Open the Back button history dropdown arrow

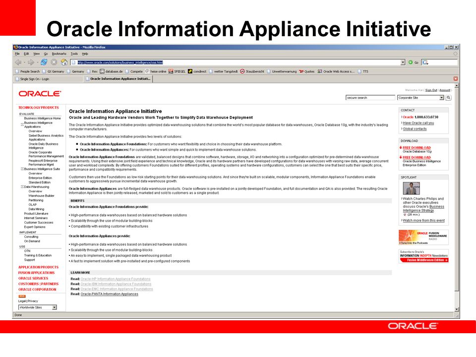coord(24,62)
